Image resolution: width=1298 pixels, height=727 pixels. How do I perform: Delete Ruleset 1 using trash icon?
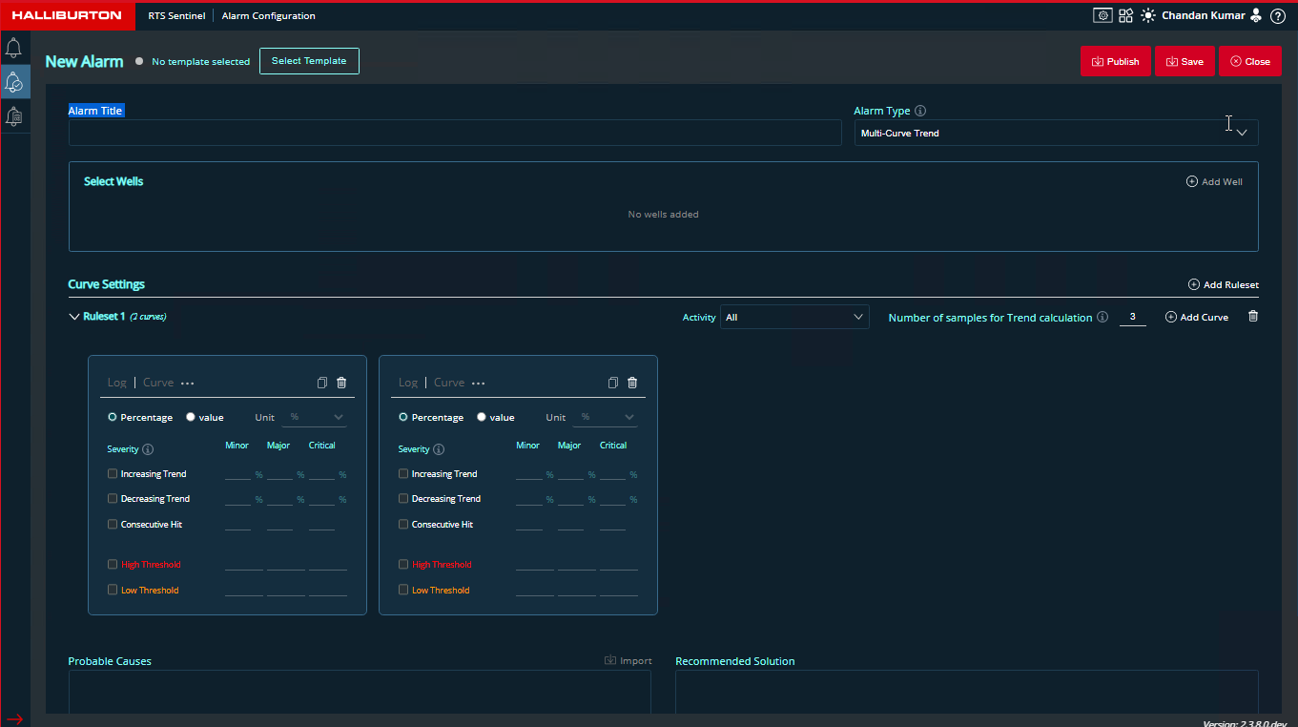(1253, 317)
